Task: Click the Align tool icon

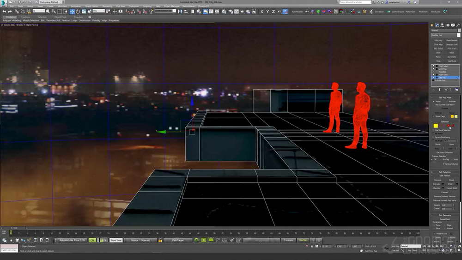Action: click(186, 12)
